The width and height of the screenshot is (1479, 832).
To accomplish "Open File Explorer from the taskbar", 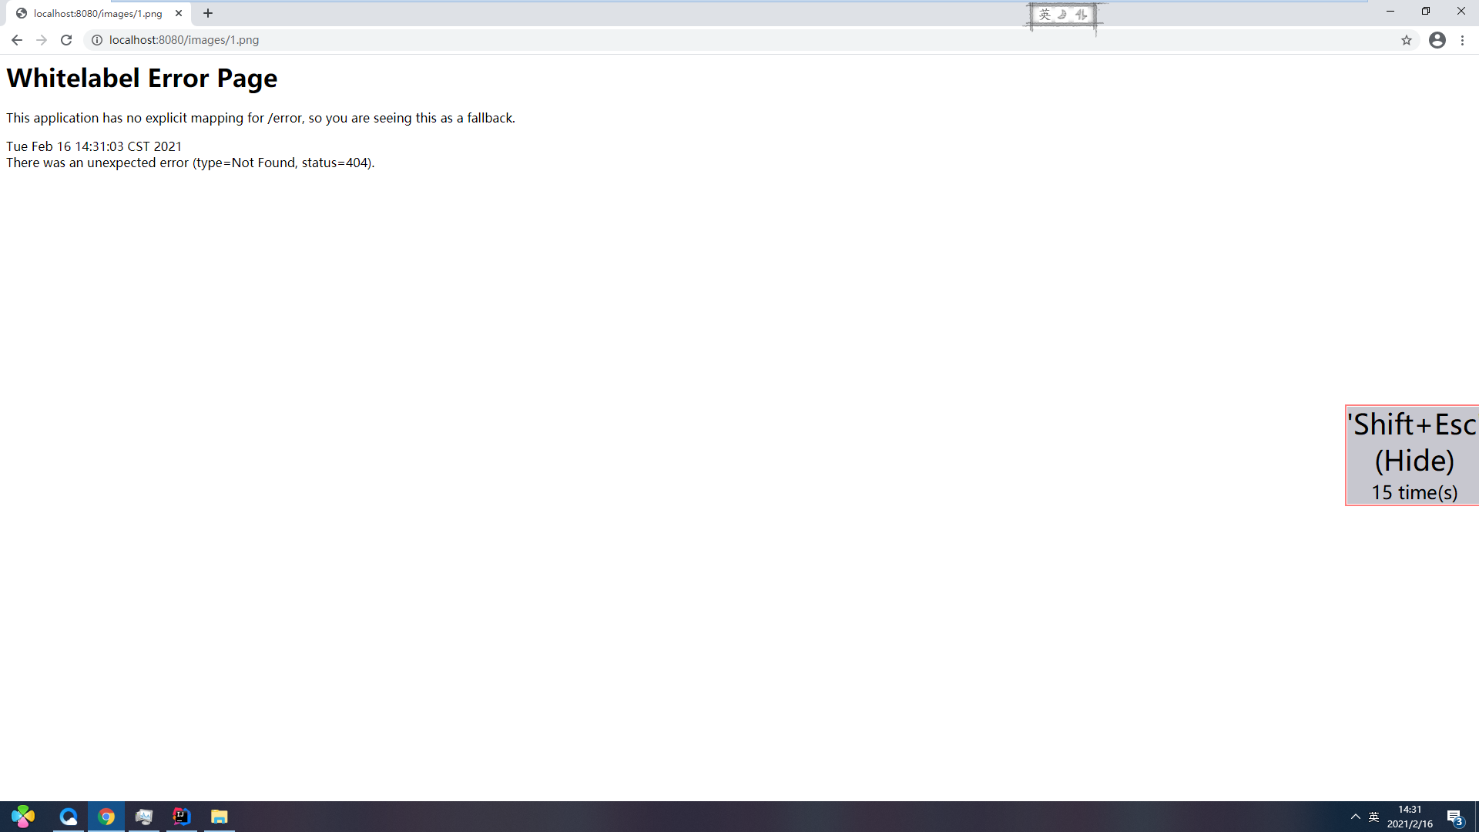I will click(220, 817).
